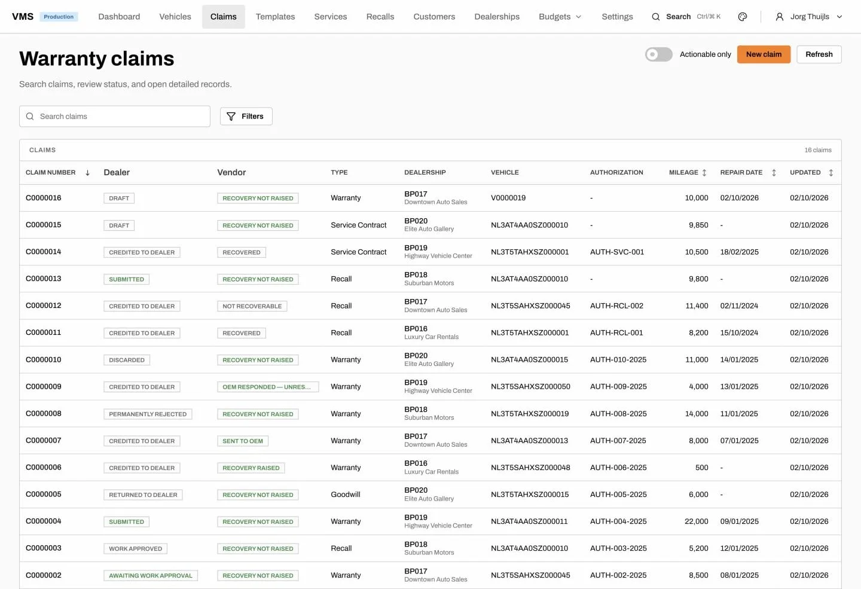The height and width of the screenshot is (589, 861).
Task: Click the search magnifier icon in navbar
Action: click(656, 17)
